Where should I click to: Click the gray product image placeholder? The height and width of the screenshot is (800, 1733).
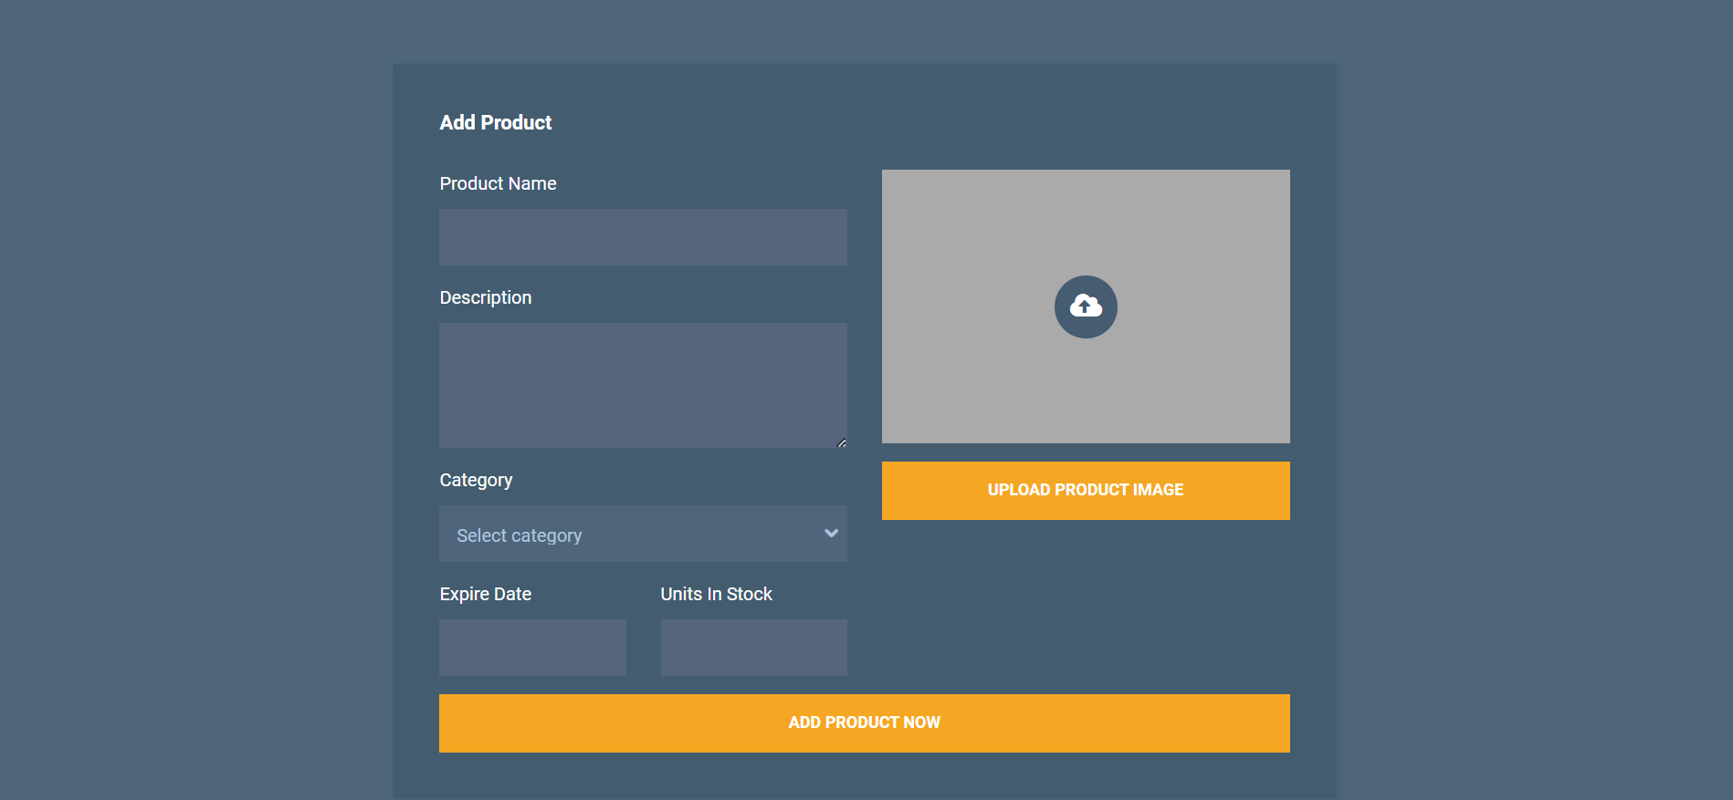[x=968, y=237]
